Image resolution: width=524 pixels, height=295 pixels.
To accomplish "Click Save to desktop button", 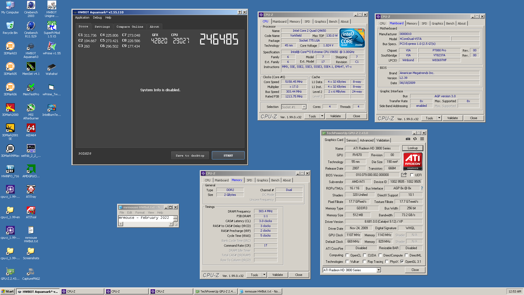I will click(x=190, y=155).
